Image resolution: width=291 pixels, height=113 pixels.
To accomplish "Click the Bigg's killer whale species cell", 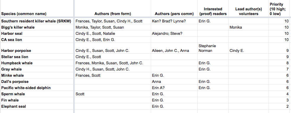I will [37, 27].
